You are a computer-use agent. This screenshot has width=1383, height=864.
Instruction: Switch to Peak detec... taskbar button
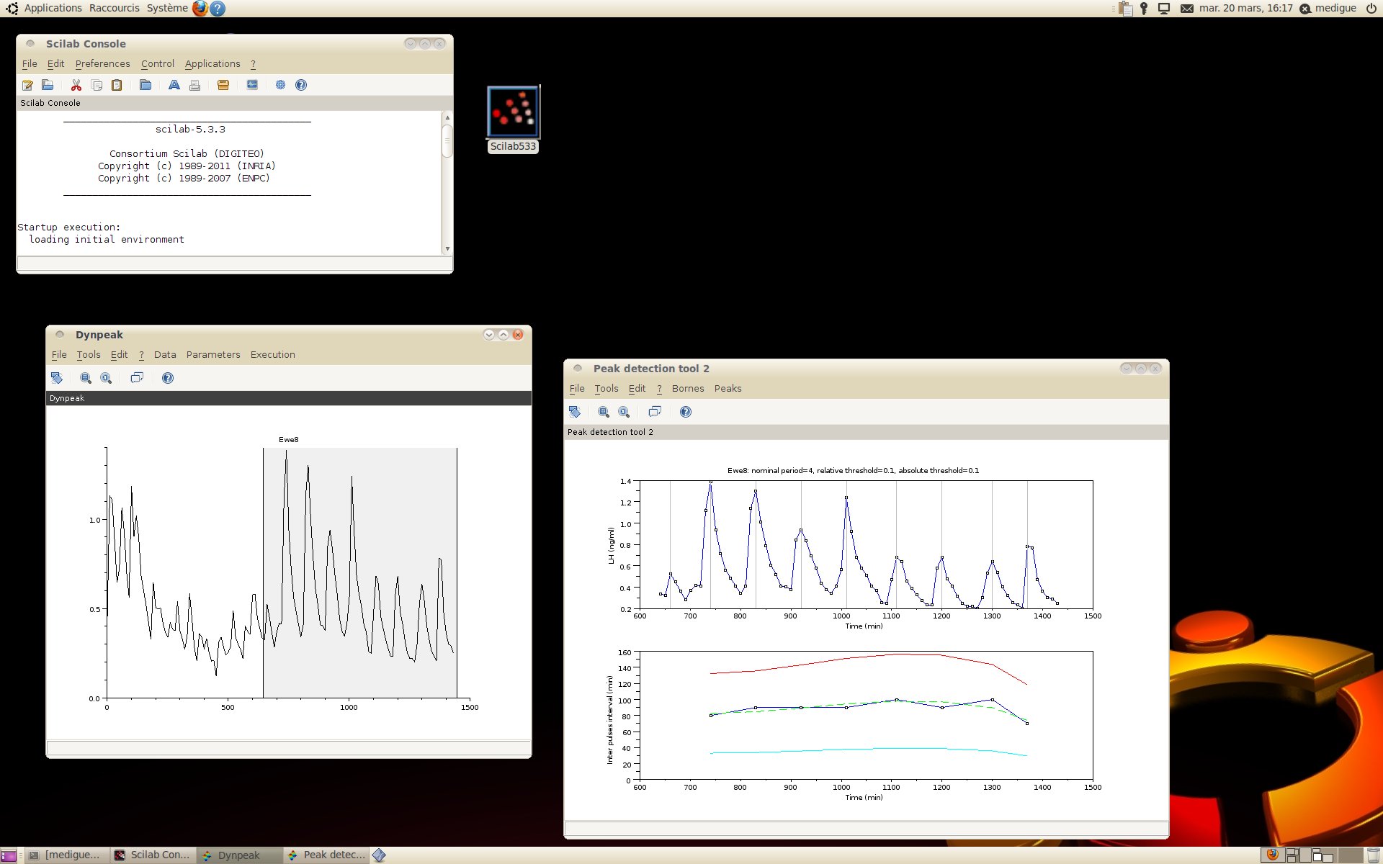326,855
